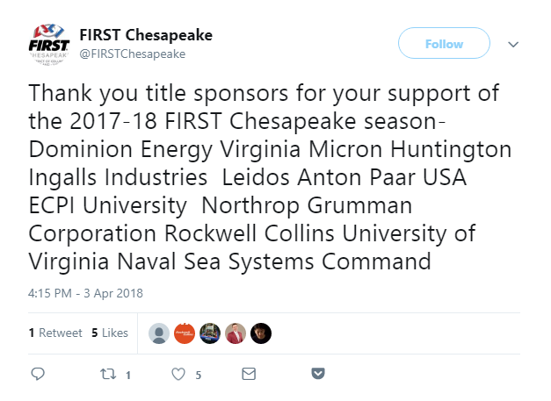This screenshot has width=551, height=401.
Task: Open the FIRST Chesapeake profile logo
Action: tap(49, 44)
